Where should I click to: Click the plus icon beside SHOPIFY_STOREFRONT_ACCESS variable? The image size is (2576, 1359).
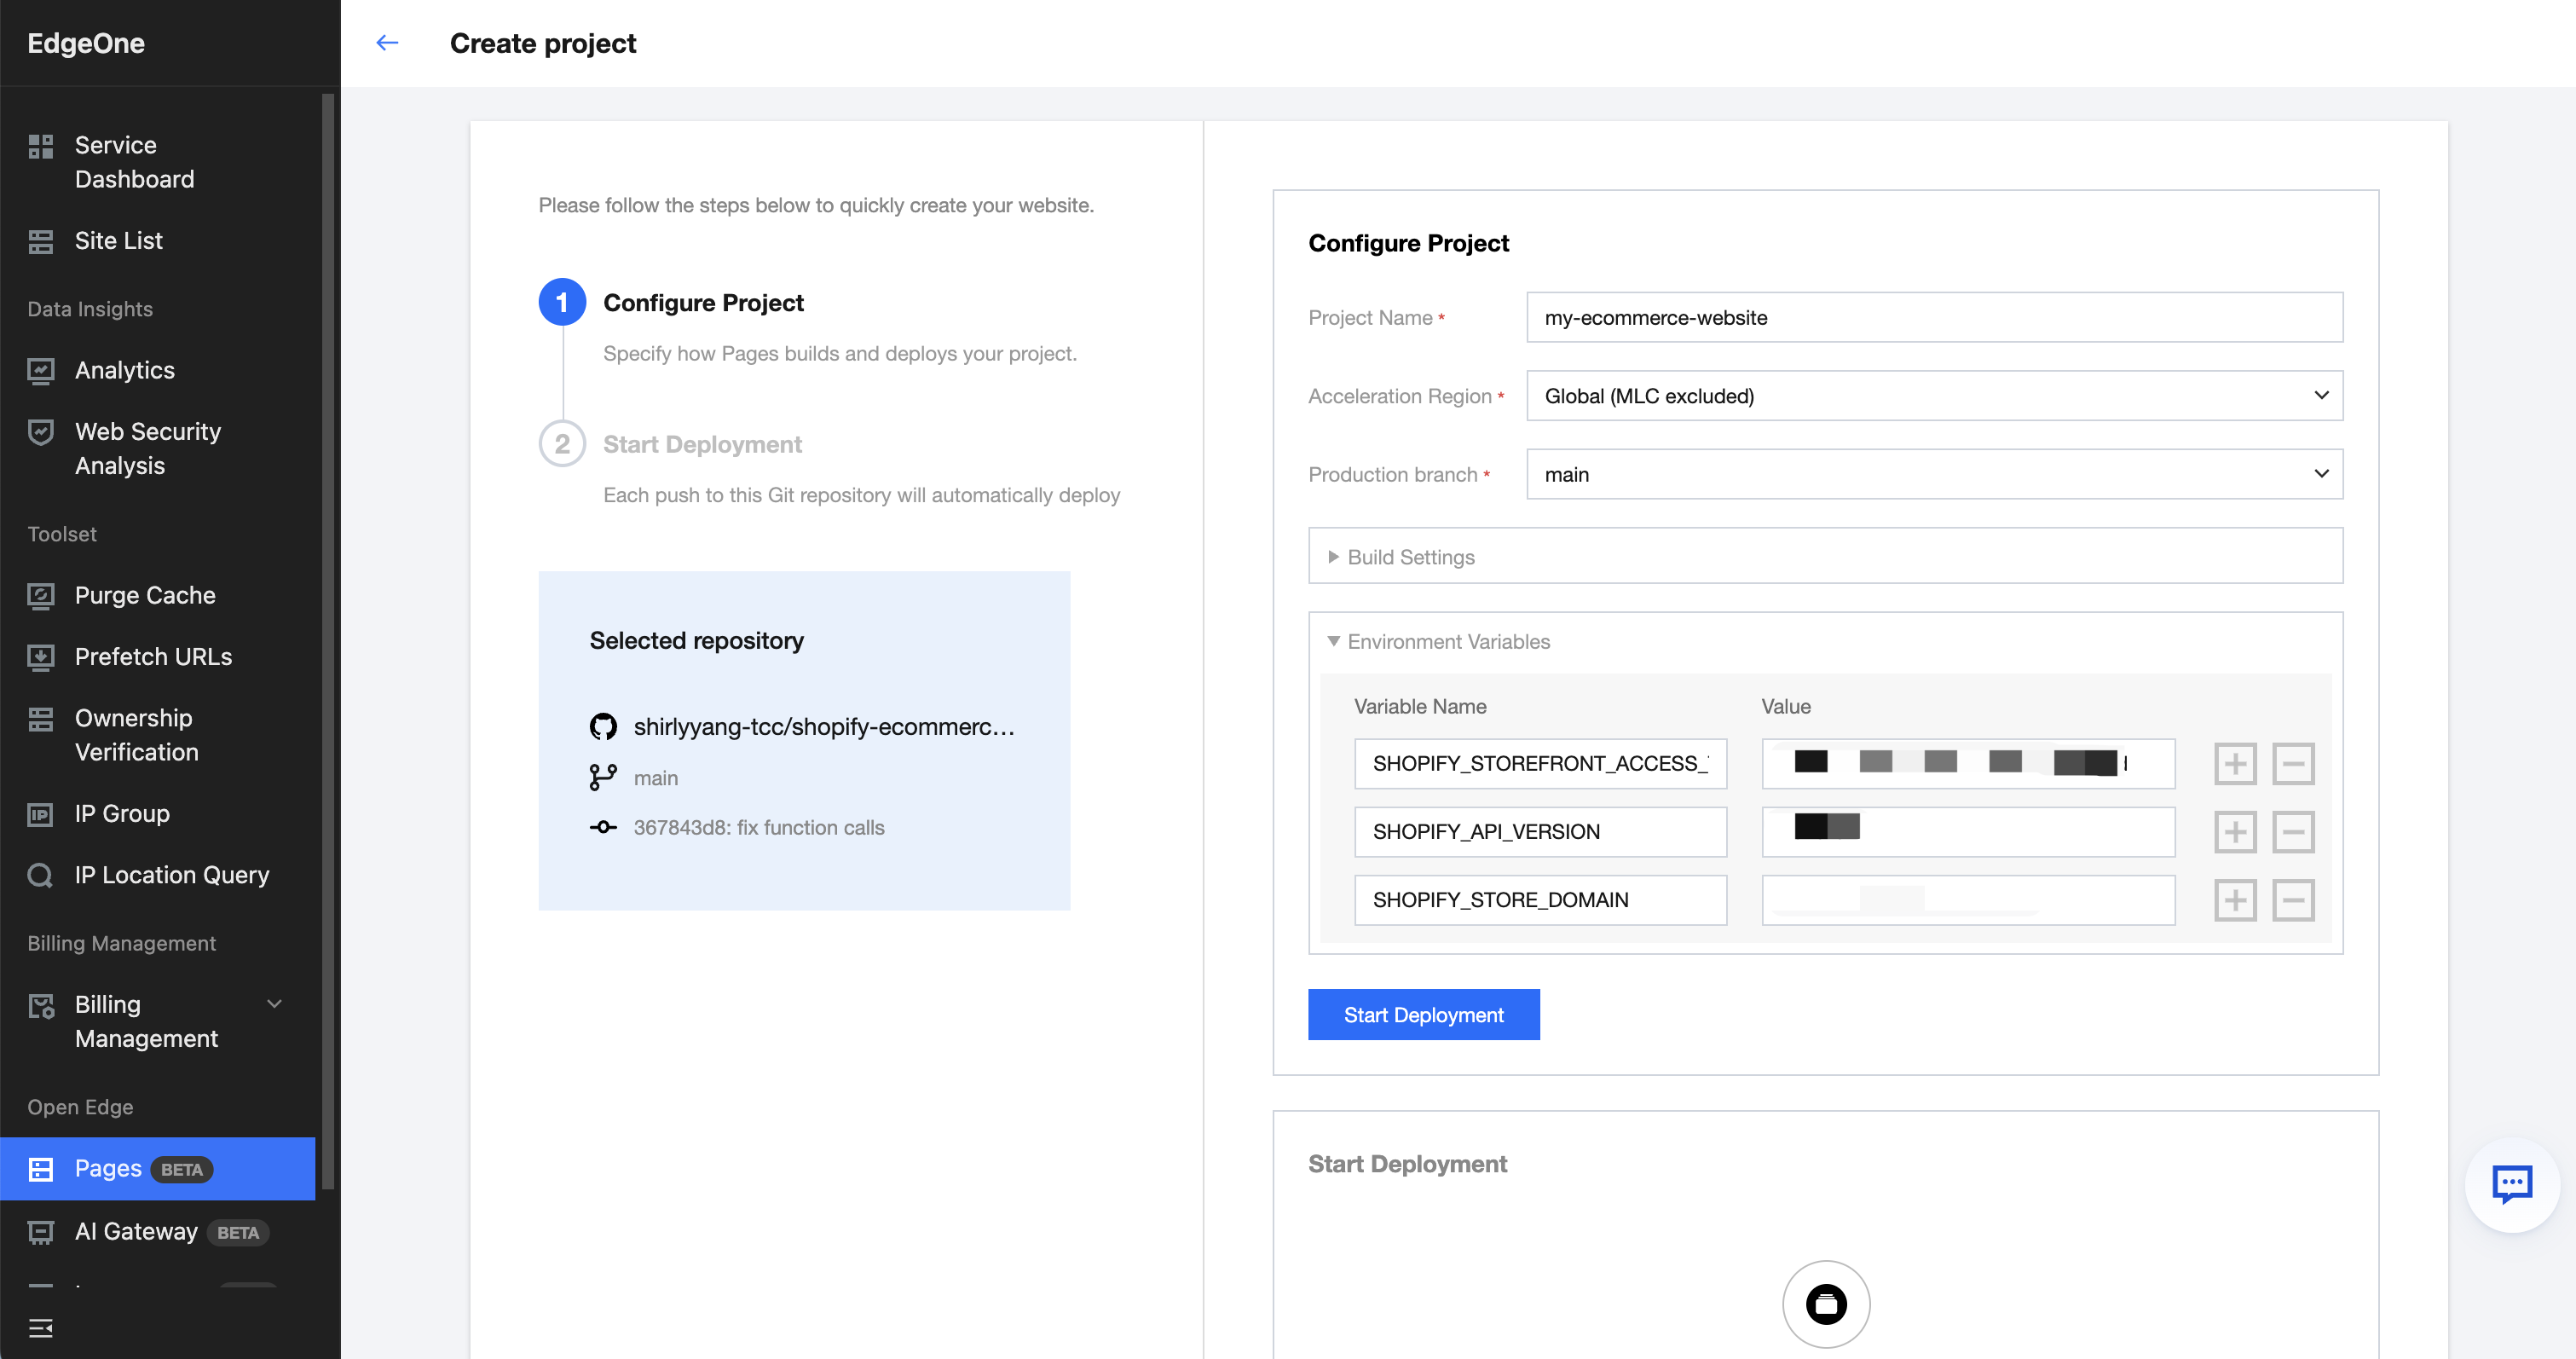pyautogui.click(x=2234, y=764)
